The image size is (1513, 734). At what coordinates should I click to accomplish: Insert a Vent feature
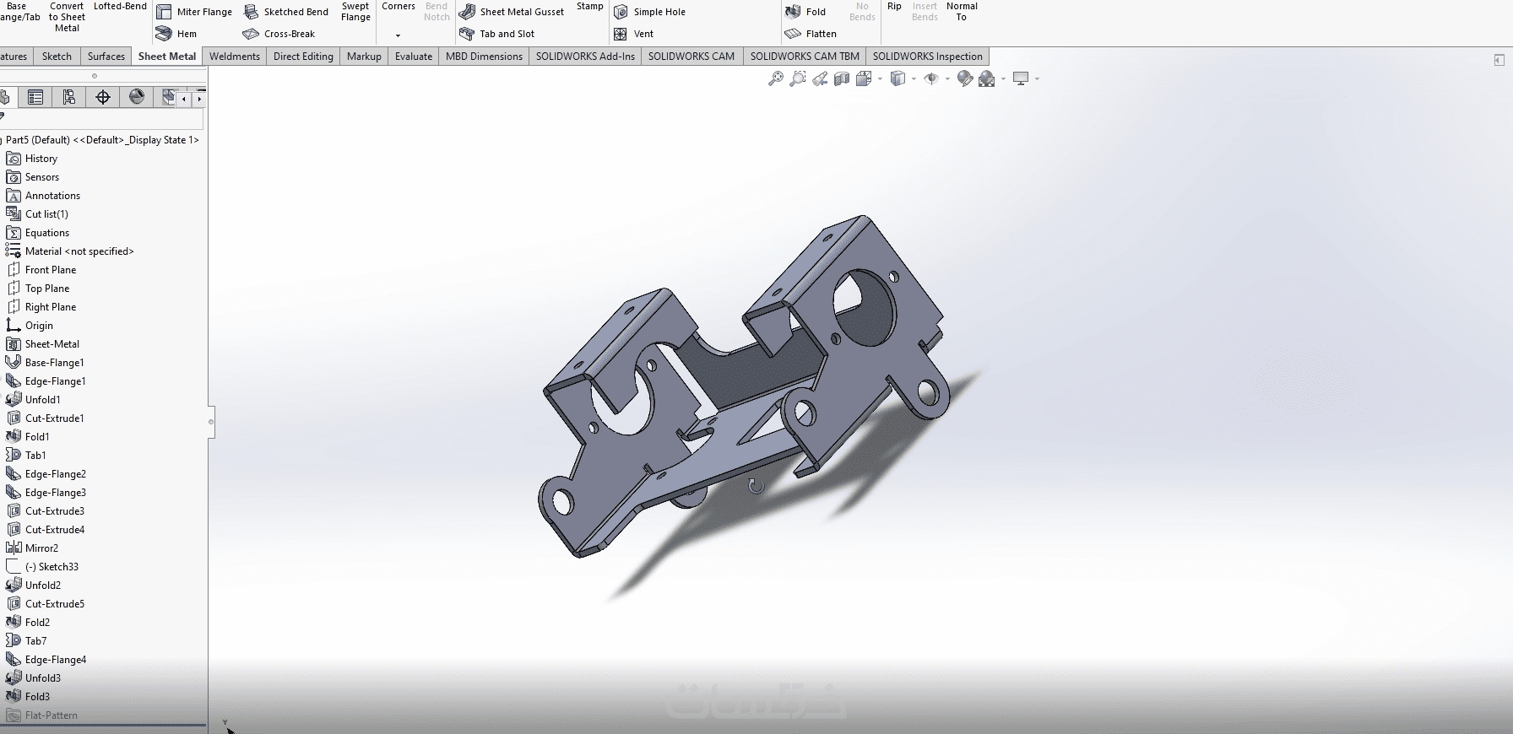click(x=633, y=34)
